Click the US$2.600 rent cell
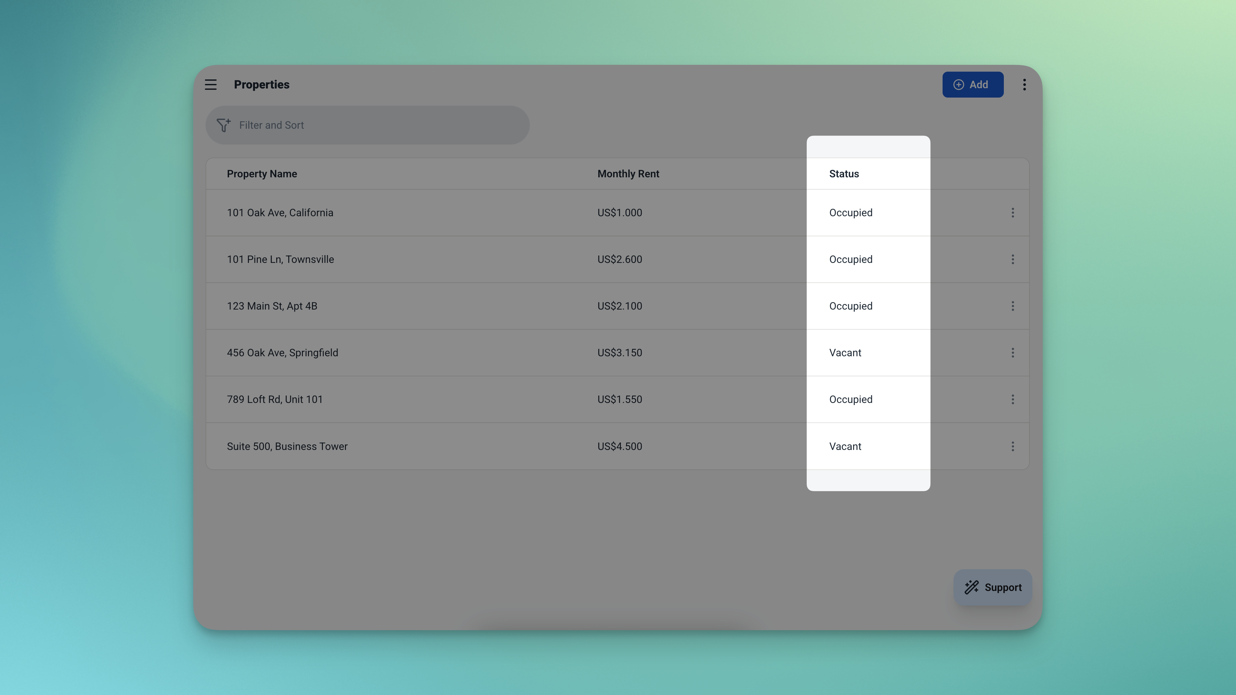 pyautogui.click(x=619, y=259)
